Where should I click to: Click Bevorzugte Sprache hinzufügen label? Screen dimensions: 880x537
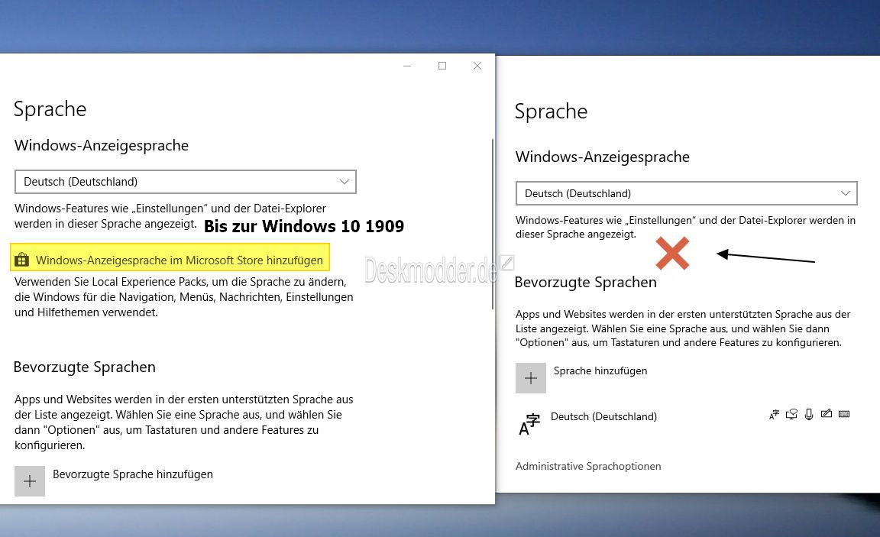(133, 474)
